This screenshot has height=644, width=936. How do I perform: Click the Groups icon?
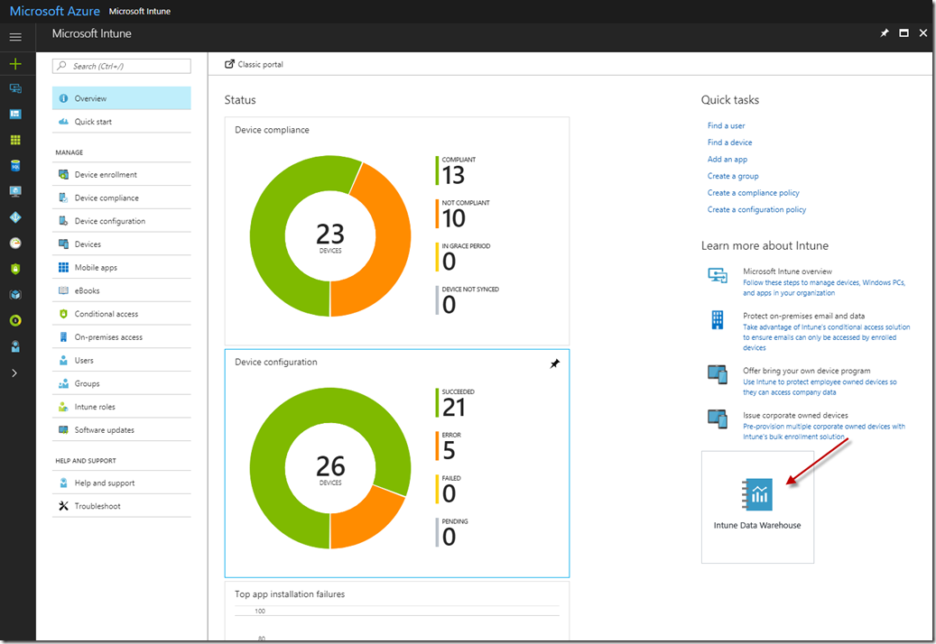click(63, 383)
